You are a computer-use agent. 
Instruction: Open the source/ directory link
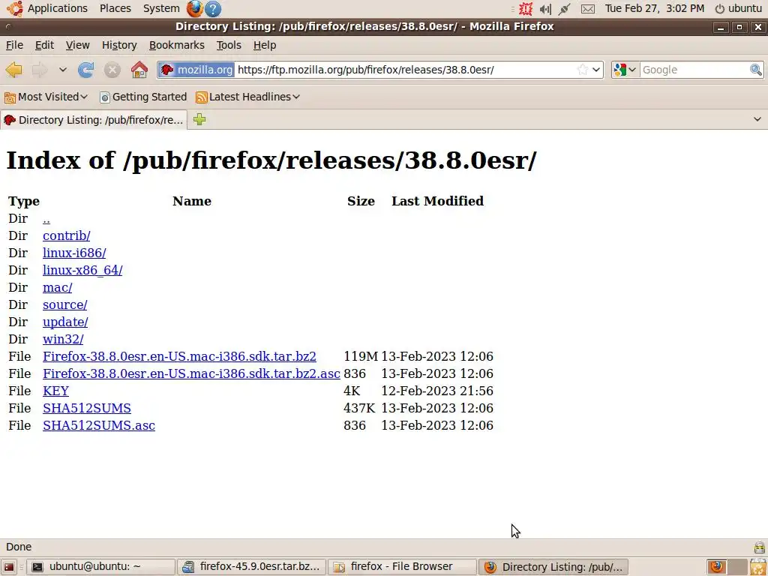tap(64, 304)
